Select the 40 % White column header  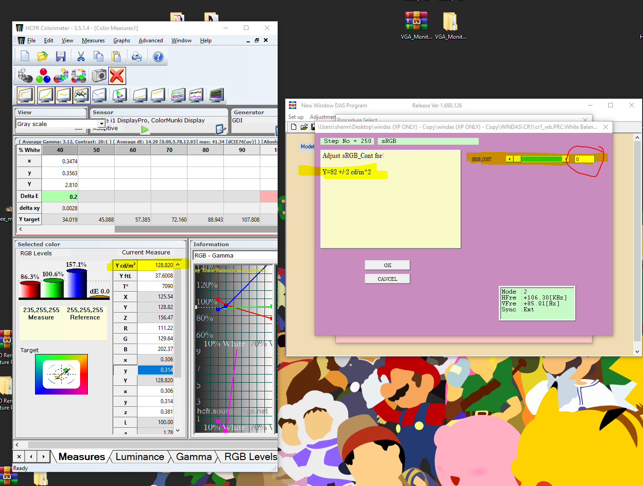tap(60, 150)
